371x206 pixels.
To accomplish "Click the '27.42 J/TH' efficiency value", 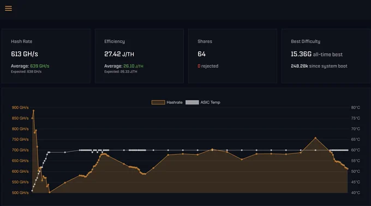I will [x=119, y=54].
